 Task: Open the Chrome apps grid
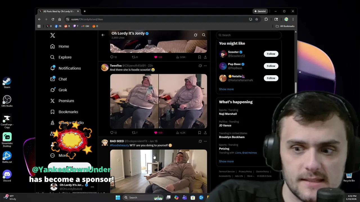pos(39,26)
